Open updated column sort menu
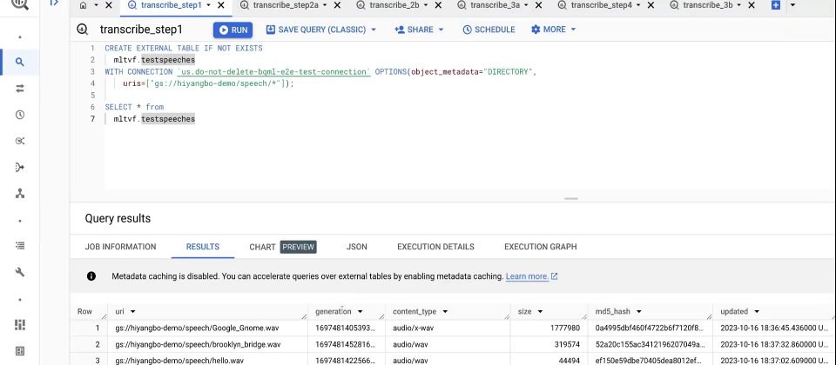The image size is (836, 365). (757, 312)
